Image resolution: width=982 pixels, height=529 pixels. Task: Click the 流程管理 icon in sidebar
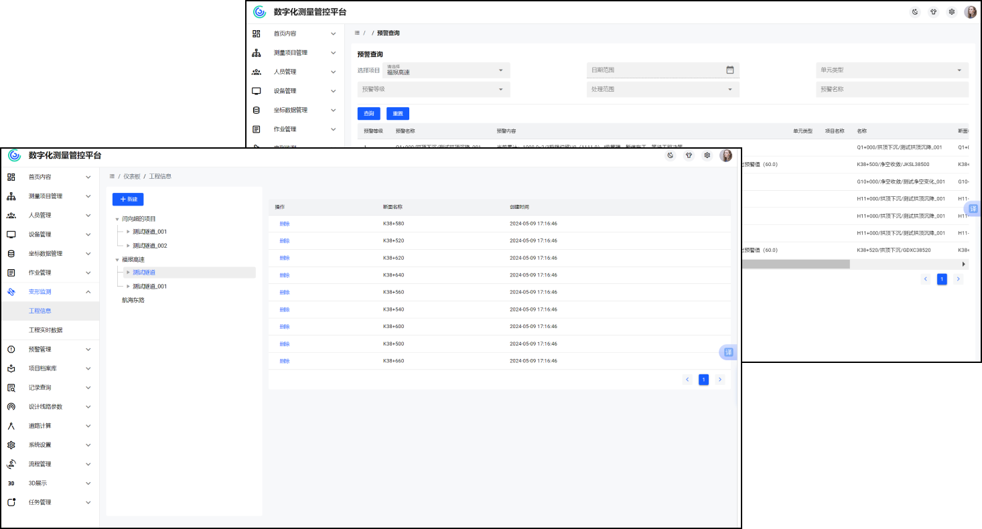[x=11, y=464]
